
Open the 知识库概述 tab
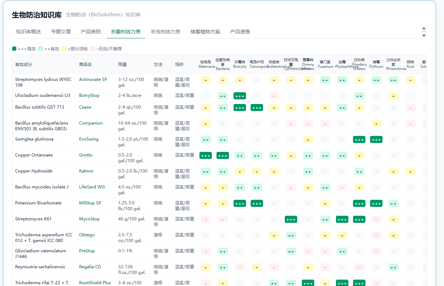coord(28,32)
